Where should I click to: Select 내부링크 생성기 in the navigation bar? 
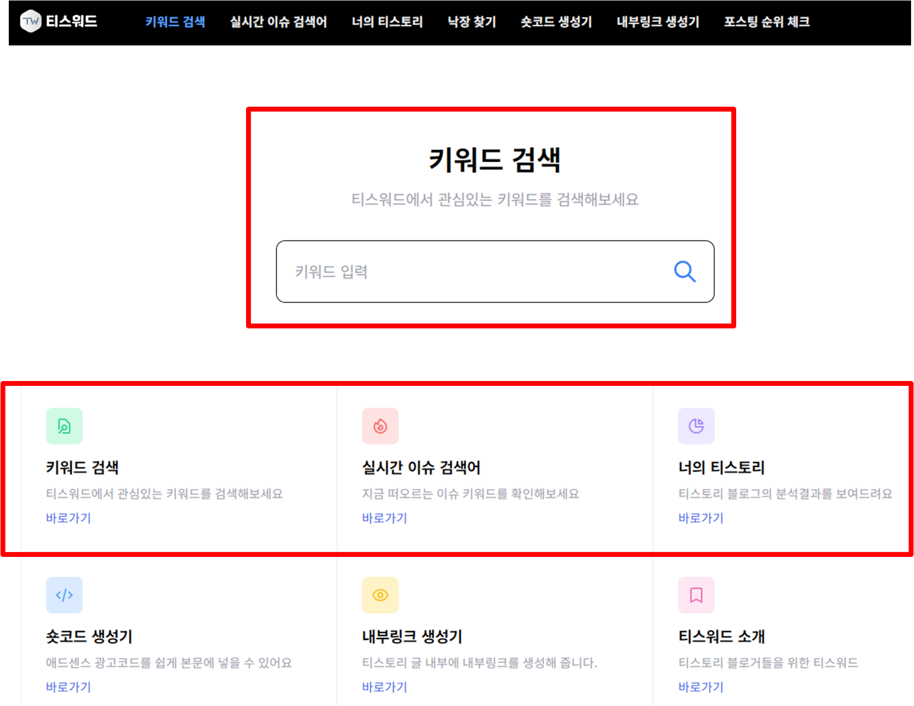[658, 22]
